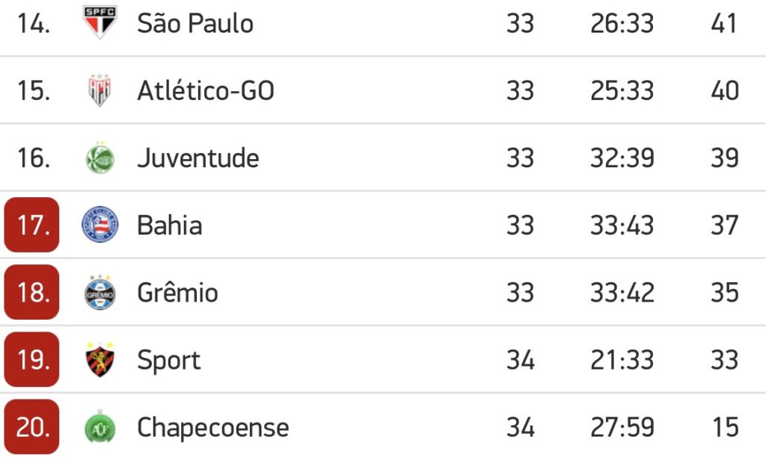The height and width of the screenshot is (457, 766).
Task: Click the Sport lion crest
Action: pyautogui.click(x=99, y=360)
